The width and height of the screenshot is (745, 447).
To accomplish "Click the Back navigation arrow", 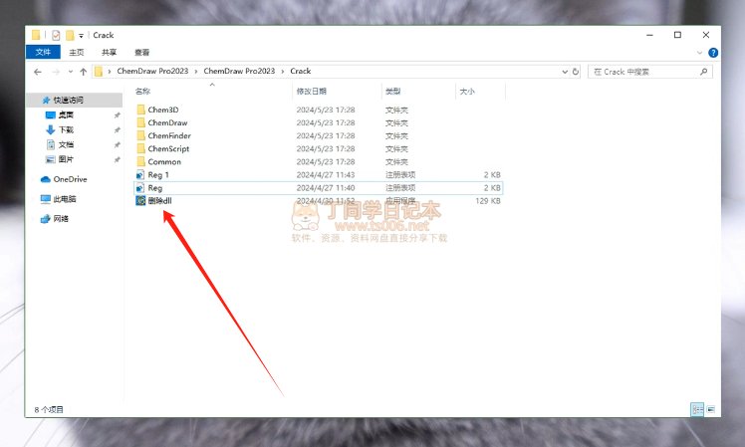I will (38, 72).
